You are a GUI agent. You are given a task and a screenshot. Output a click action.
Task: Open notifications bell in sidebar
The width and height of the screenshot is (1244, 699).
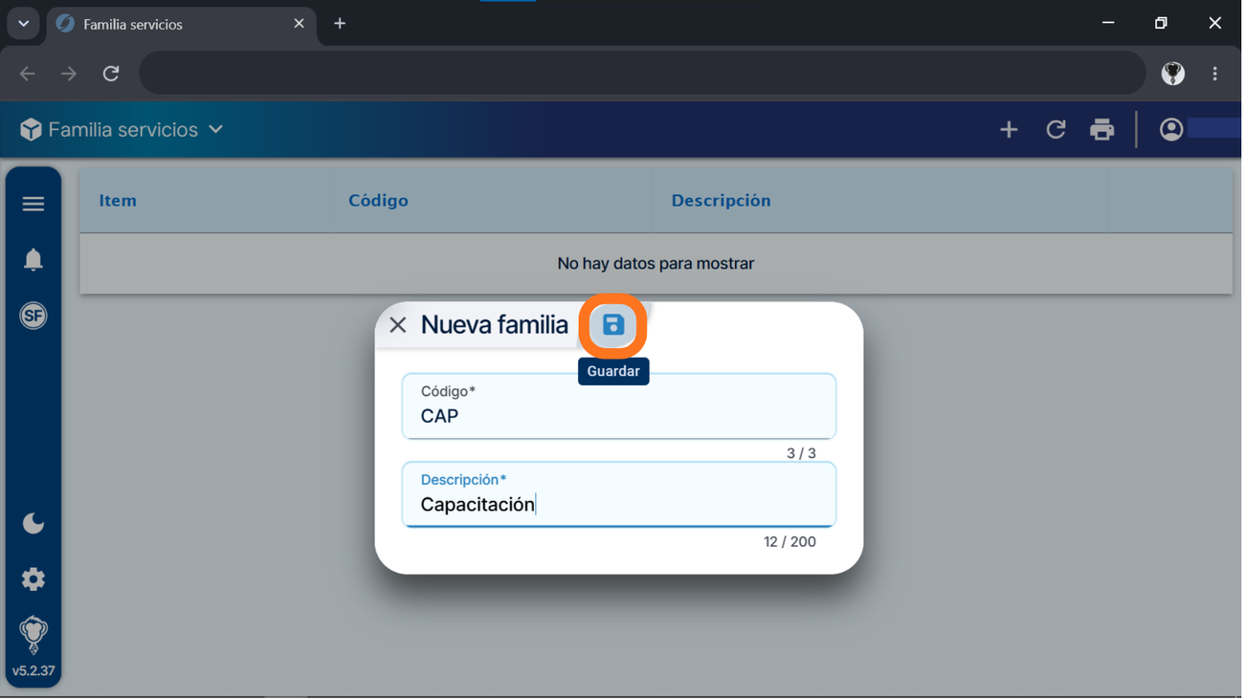[x=33, y=259]
